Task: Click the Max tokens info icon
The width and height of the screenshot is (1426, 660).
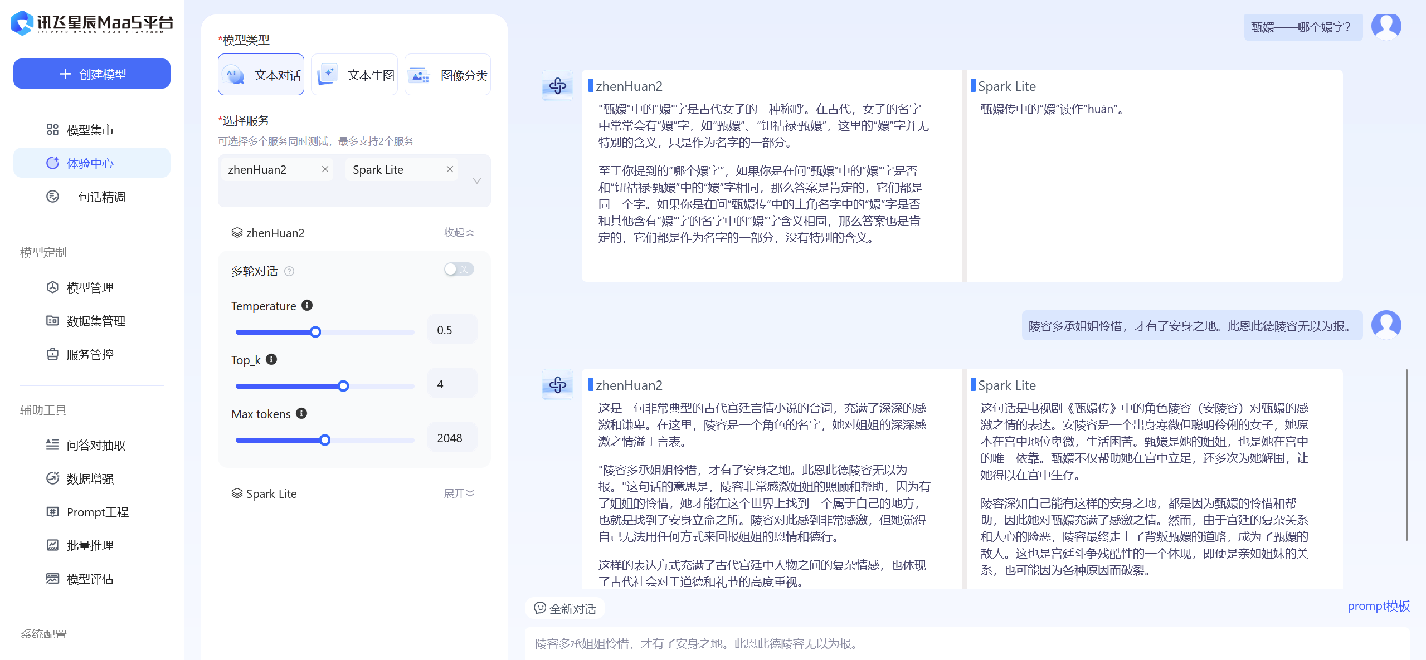Action: 301,413
